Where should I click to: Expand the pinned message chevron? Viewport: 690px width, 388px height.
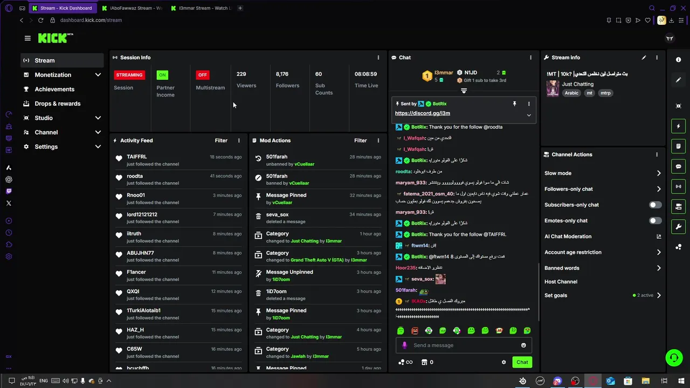(529, 115)
